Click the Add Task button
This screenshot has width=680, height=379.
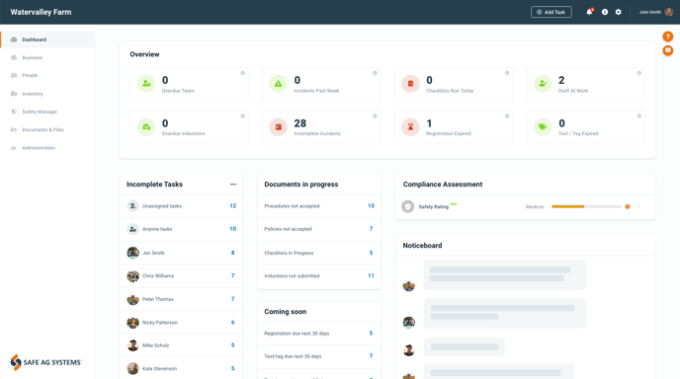point(552,12)
